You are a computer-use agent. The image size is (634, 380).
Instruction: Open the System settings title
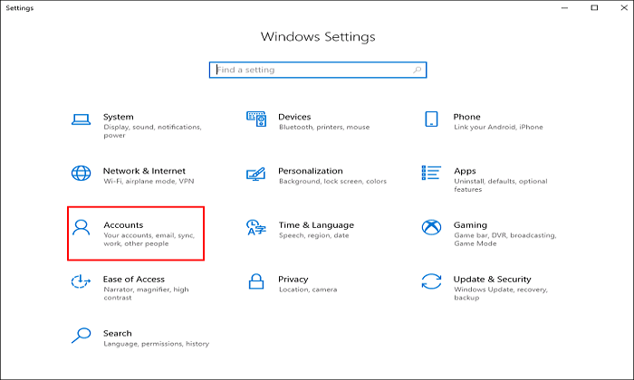(118, 117)
